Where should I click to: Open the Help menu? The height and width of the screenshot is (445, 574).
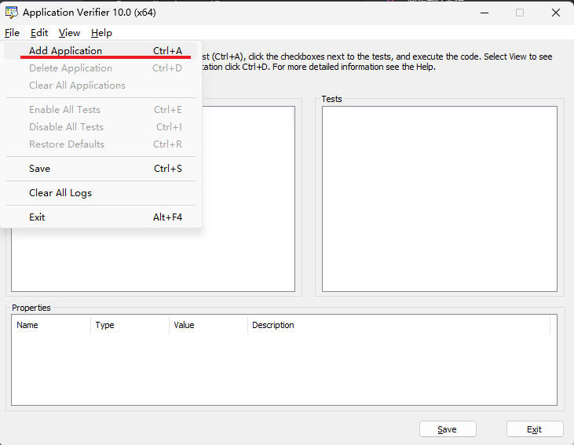tap(101, 33)
